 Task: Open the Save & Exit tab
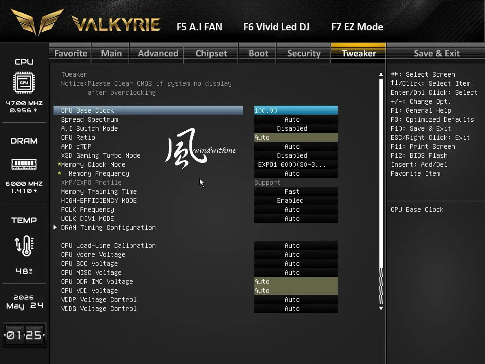pyautogui.click(x=436, y=53)
